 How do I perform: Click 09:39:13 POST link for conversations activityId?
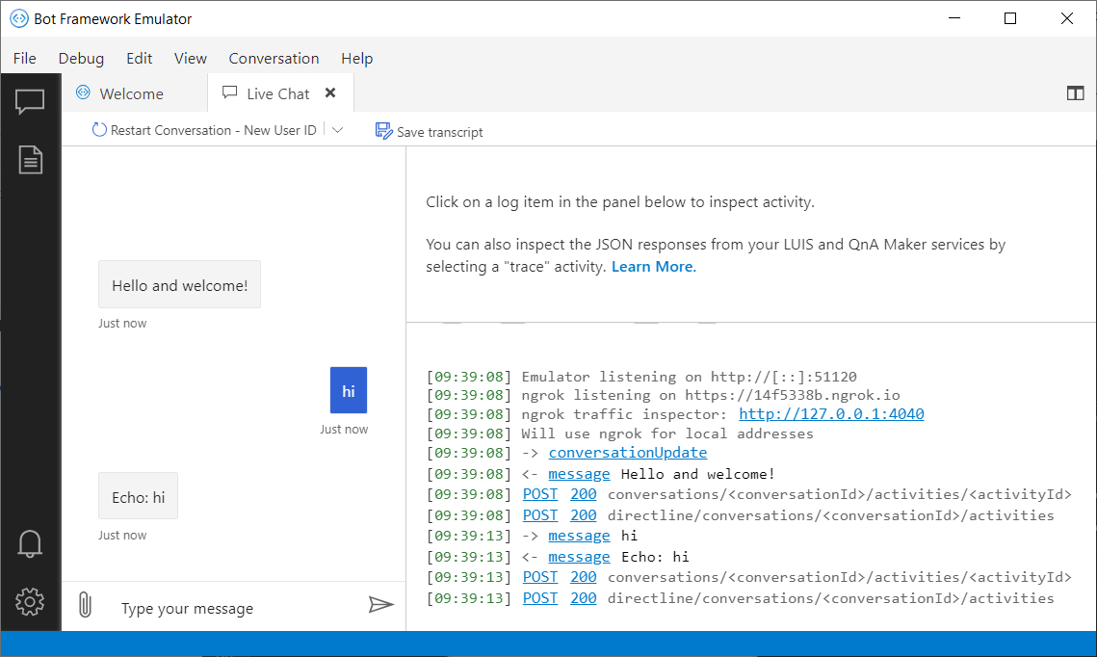540,576
